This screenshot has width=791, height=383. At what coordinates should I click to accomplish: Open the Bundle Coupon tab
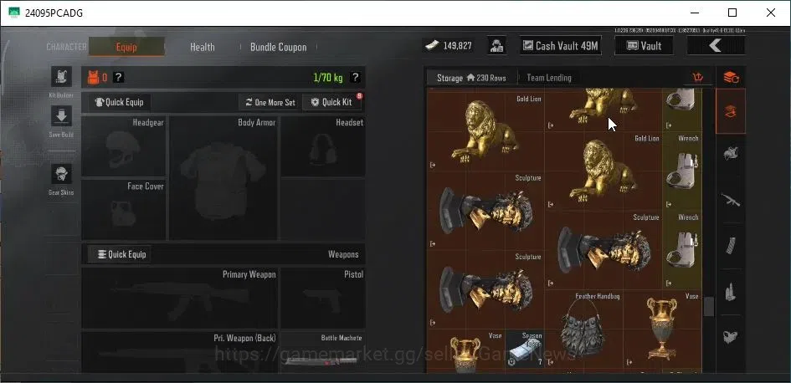tap(279, 47)
